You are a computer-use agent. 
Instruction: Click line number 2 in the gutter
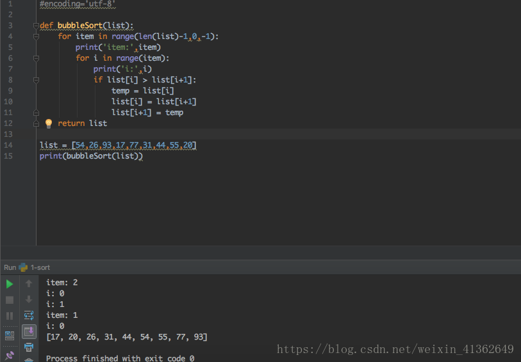10,15
